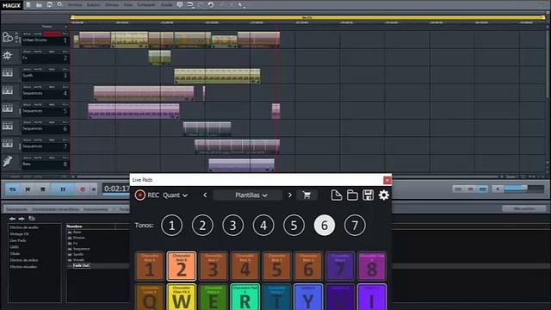Select Tonos number 7
Screen dimensions: 551x310
pos(355,226)
